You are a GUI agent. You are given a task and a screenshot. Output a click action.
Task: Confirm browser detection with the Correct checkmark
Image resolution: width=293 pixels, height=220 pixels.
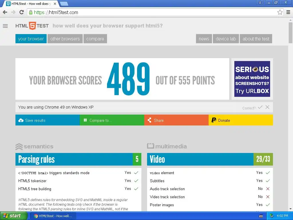(x=260, y=107)
